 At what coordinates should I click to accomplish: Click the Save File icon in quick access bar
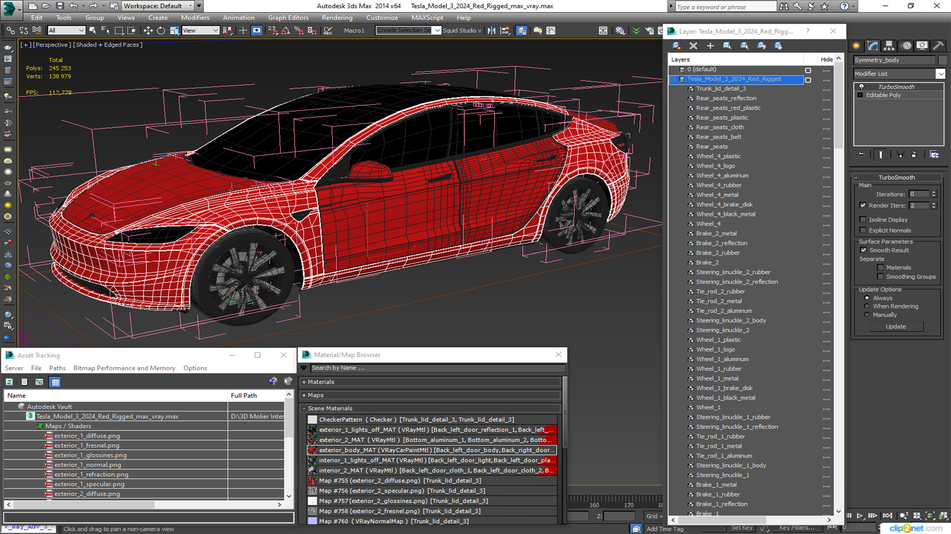point(59,6)
